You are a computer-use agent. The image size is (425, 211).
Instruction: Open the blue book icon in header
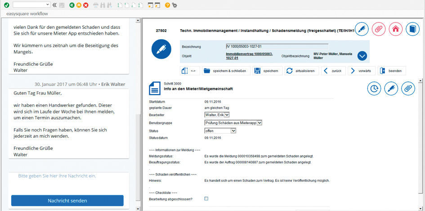(412, 29)
